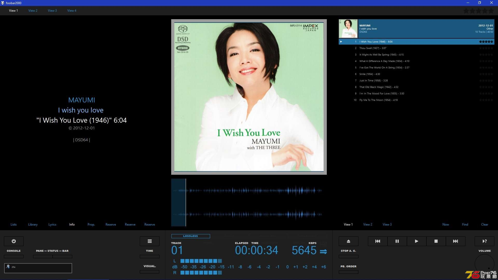This screenshot has height=280, width=498.
Task: Seek within the waveform seekbar
Action: 249,202
